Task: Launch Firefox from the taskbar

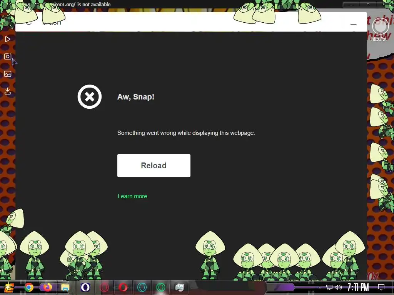Action: [47, 287]
